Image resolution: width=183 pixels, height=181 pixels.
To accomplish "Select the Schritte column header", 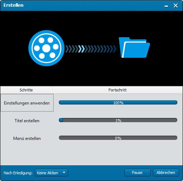I will pyautogui.click(x=27, y=90).
